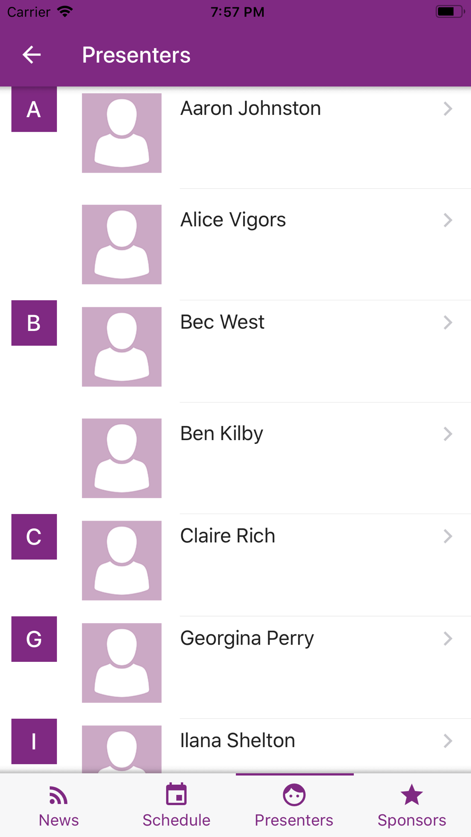This screenshot has height=837, width=471.
Task: Open the News feed tab icon
Action: pos(58,796)
